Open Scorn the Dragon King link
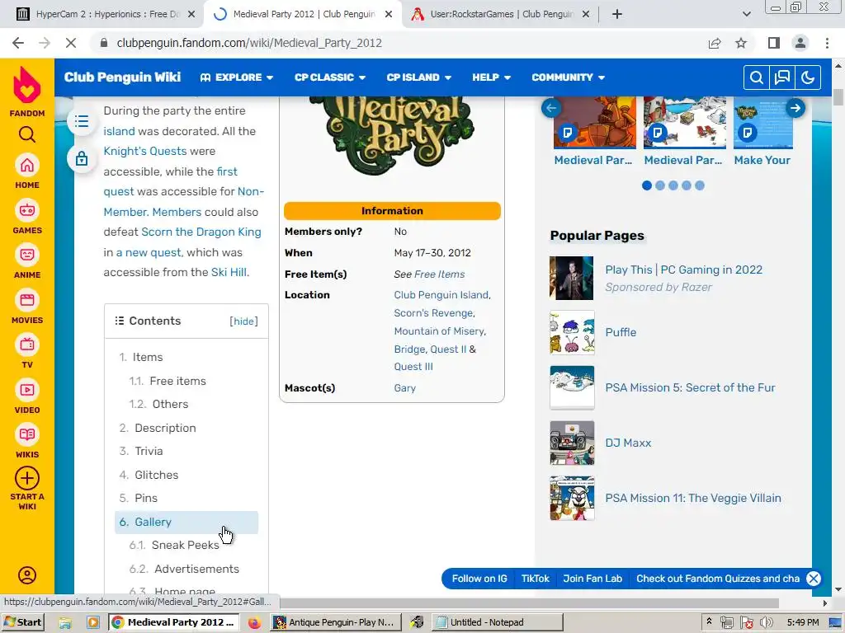 [201, 232]
